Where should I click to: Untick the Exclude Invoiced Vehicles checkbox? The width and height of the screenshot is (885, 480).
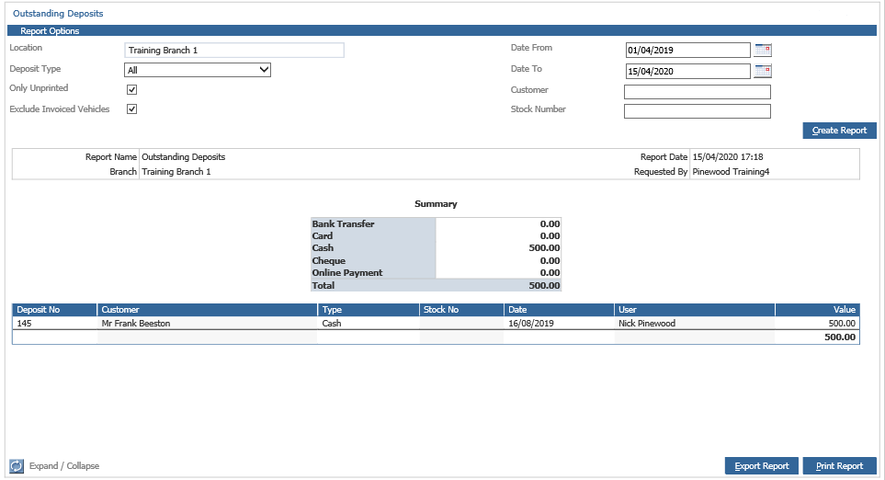(x=131, y=109)
